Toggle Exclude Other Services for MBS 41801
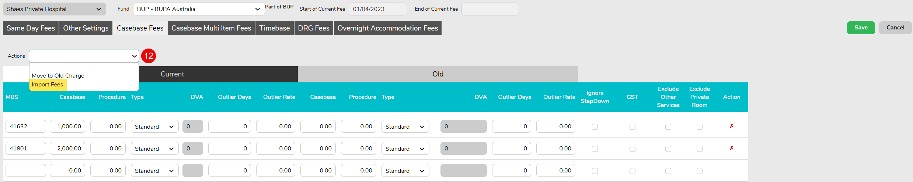This screenshot has width=913, height=182. click(668, 149)
